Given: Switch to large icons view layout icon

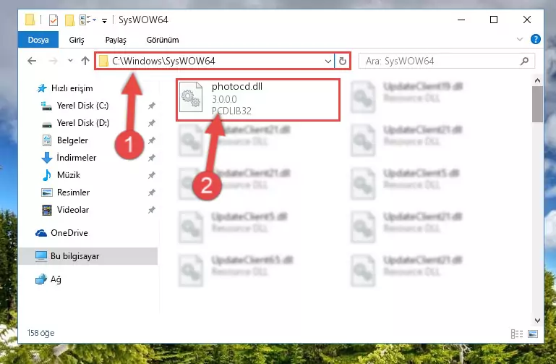Looking at the screenshot, I should point(533,334).
